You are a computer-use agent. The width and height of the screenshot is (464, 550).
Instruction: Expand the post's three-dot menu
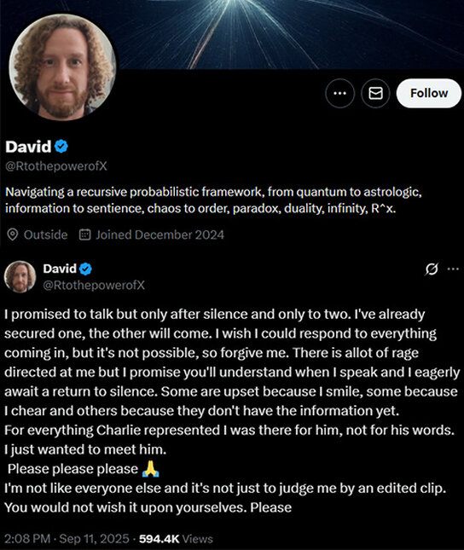(453, 269)
